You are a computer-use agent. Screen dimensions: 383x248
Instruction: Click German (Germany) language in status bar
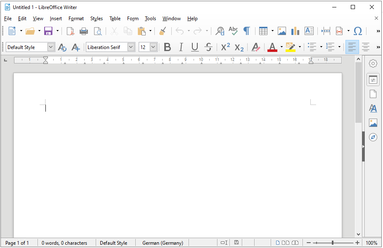point(162,243)
